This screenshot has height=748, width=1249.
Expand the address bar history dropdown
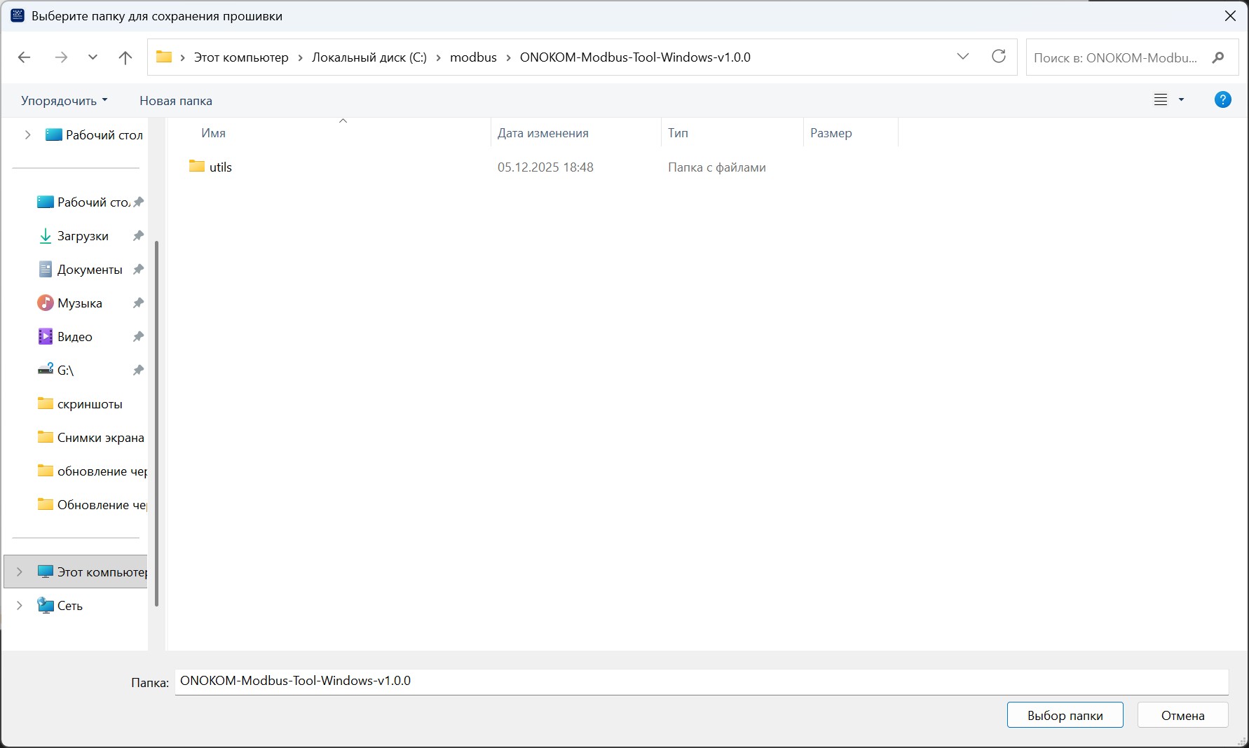tap(963, 57)
